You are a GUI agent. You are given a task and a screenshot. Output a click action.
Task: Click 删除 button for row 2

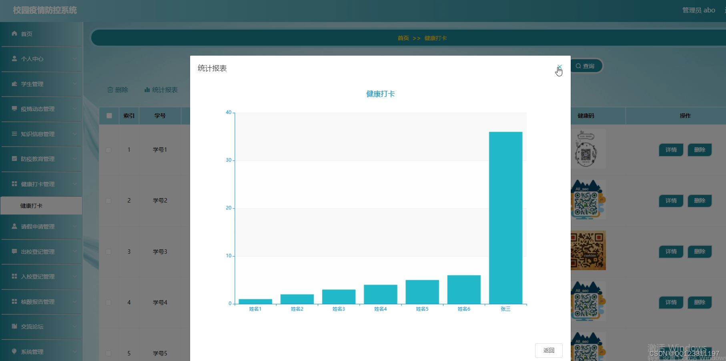[700, 201]
